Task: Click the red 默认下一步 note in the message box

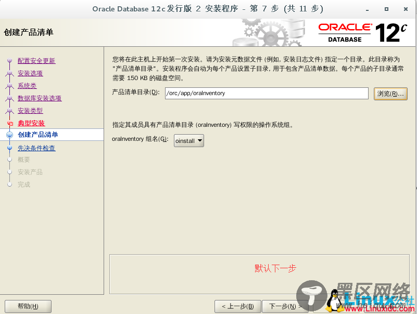Action: [x=275, y=268]
